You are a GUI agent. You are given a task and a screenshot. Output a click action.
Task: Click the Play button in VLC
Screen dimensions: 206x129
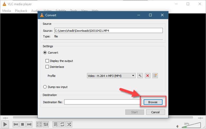(5, 124)
